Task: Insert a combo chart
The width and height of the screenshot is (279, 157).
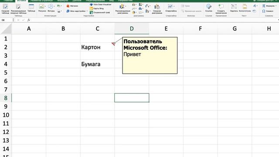Action: [147, 11]
